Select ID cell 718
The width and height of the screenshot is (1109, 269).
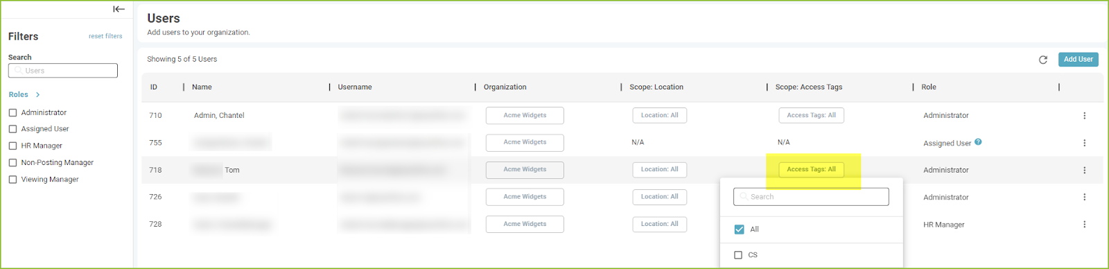pyautogui.click(x=155, y=170)
